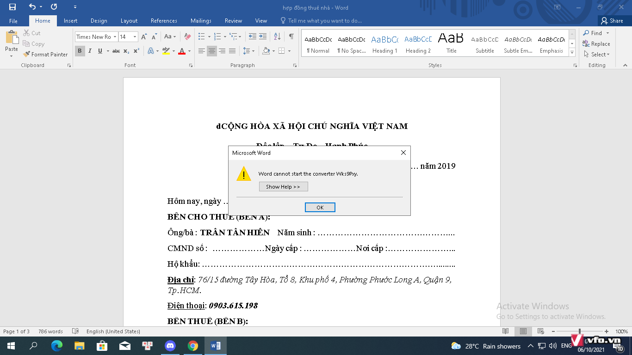This screenshot has height=355, width=632.
Task: Open the Select dropdown in Editing group
Action: (597, 55)
